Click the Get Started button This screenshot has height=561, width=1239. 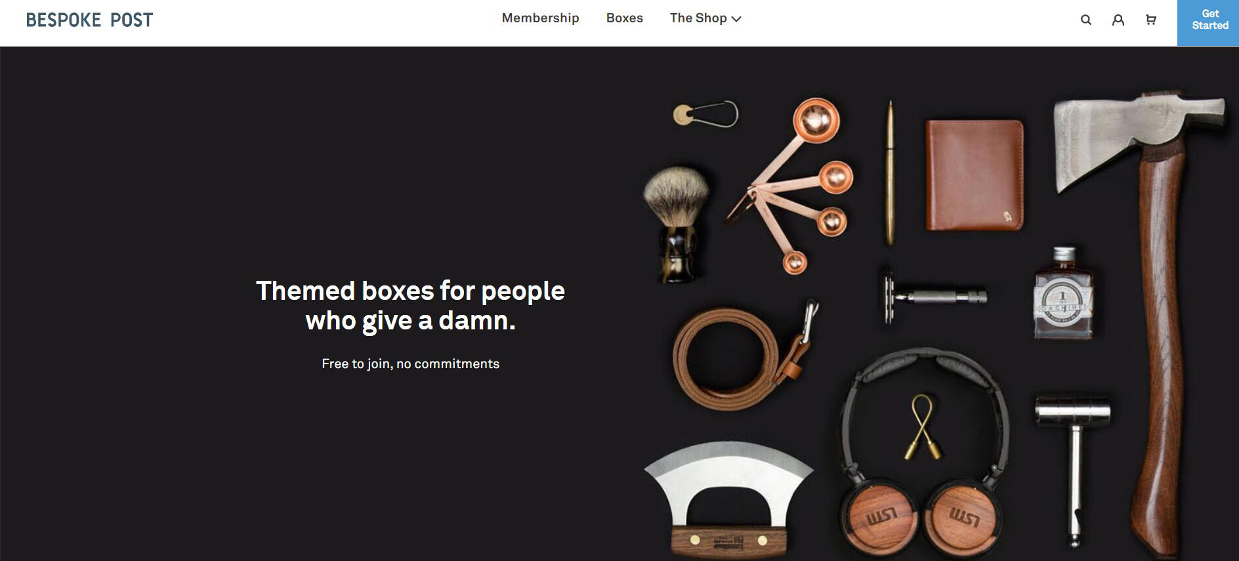click(x=1208, y=23)
